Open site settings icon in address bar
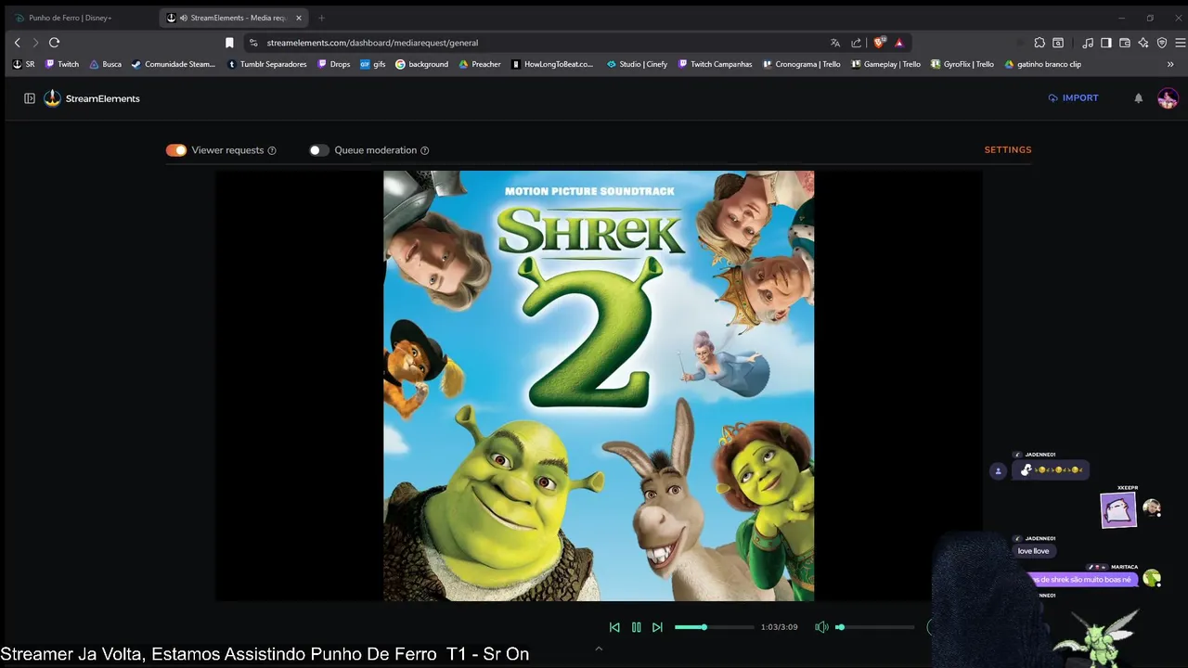Image resolution: width=1188 pixels, height=668 pixels. (x=253, y=43)
